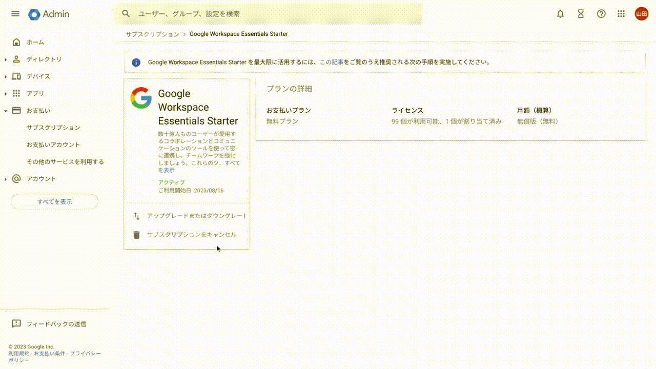Screen dimensions: 656x369
Task: Expand the デバイス tree arrow
Action: pyautogui.click(x=6, y=76)
